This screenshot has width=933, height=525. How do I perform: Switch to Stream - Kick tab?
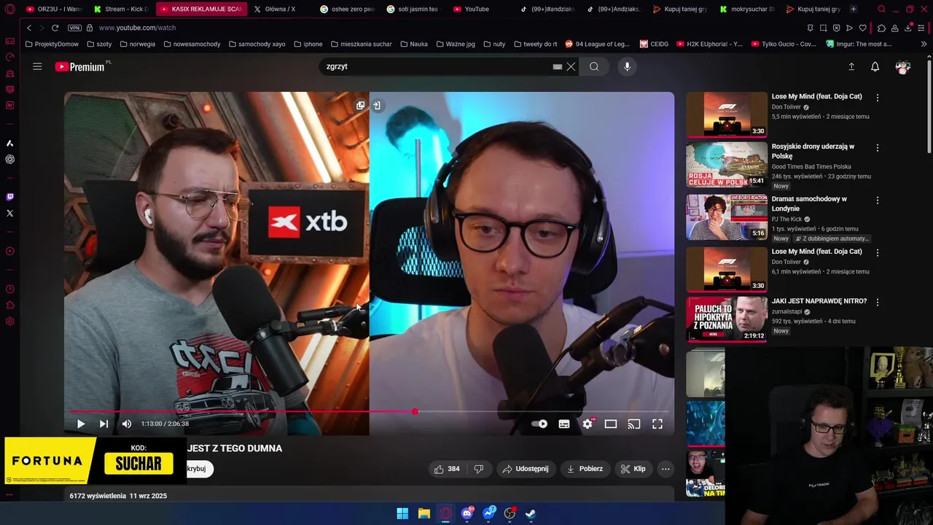[x=122, y=9]
